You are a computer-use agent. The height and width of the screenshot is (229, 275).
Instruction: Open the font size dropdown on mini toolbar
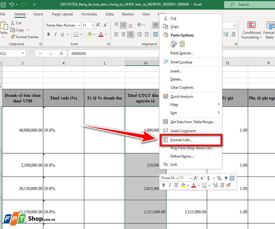click(x=190, y=178)
